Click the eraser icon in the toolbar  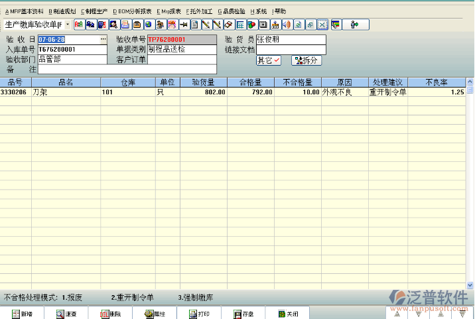[x=228, y=25]
